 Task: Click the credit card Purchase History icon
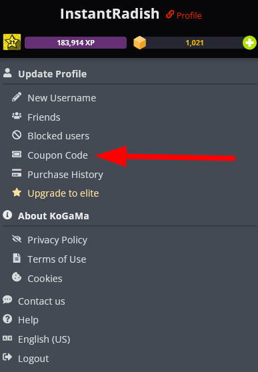(x=17, y=173)
